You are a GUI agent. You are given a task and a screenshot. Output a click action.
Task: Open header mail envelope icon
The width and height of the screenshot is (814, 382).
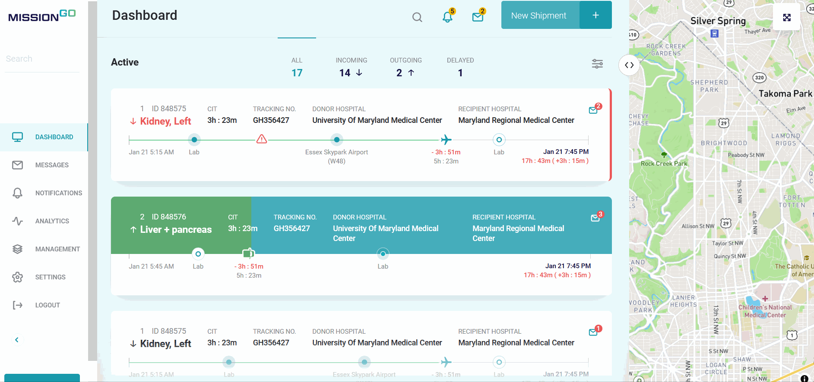click(x=478, y=17)
